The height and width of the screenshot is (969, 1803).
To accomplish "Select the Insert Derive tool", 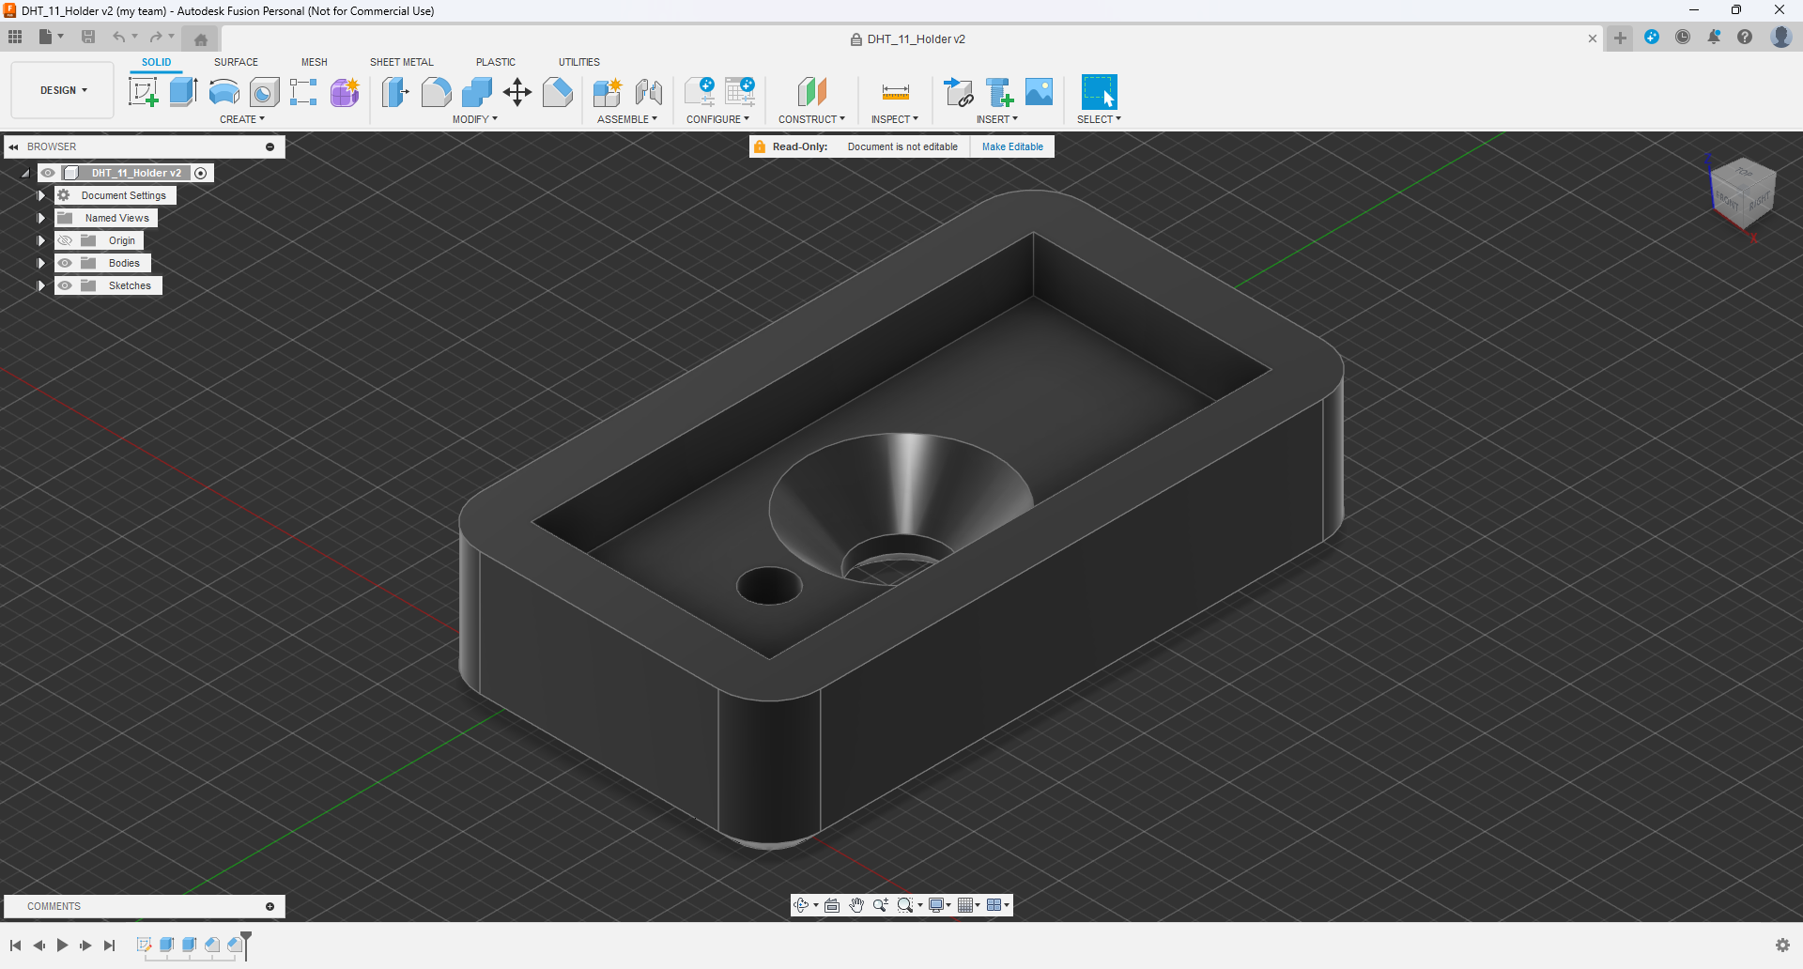I will tap(958, 92).
